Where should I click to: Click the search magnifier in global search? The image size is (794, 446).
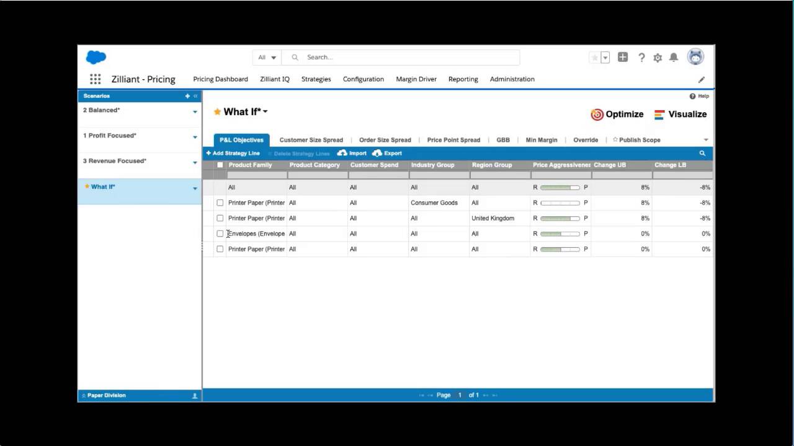pyautogui.click(x=295, y=57)
